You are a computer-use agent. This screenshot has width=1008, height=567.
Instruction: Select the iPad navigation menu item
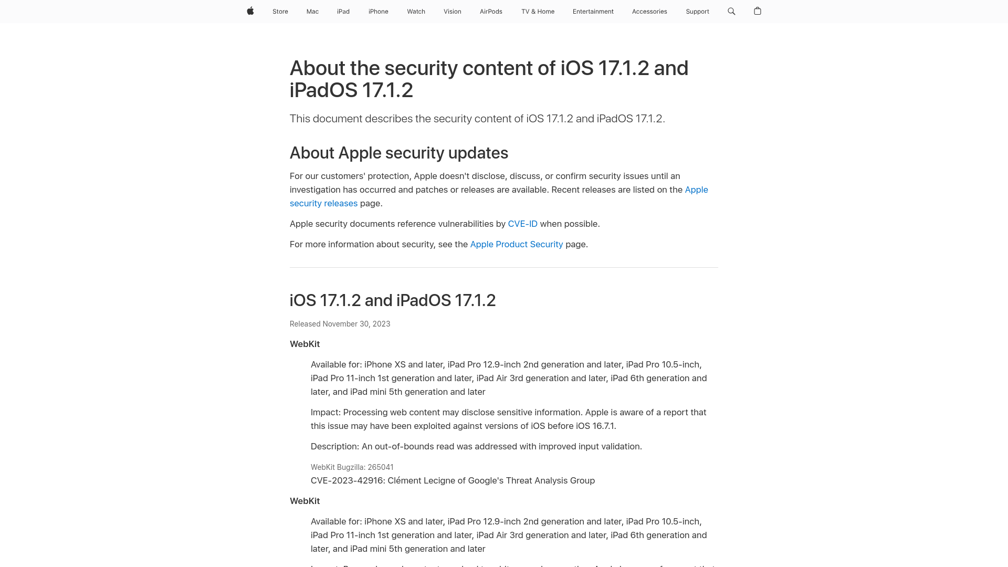point(343,11)
